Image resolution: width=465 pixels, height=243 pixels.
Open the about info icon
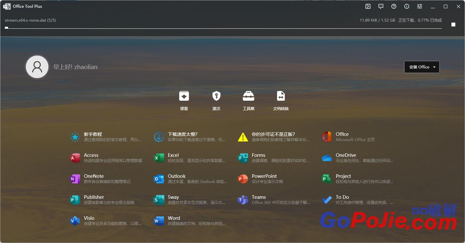407,6
